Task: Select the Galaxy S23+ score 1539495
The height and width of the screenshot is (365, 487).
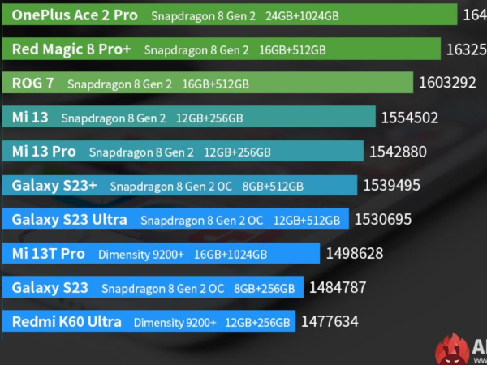Action: 391,186
